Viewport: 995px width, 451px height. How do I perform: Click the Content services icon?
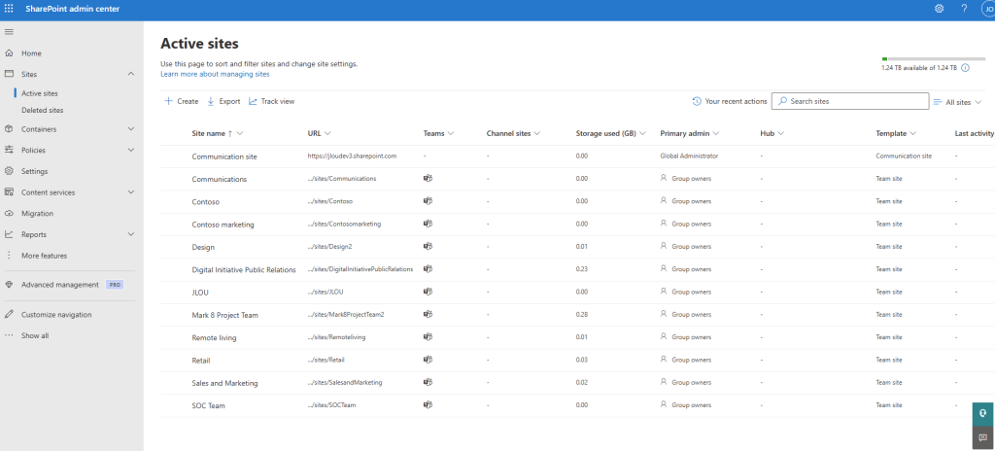coord(9,191)
